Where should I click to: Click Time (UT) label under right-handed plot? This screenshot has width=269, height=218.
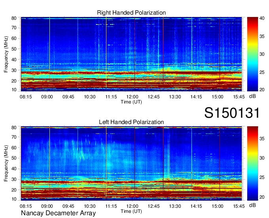[x=131, y=102]
